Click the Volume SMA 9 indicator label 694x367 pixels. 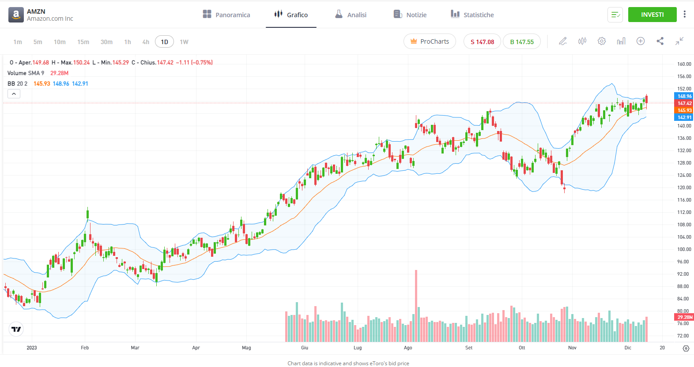(x=26, y=73)
